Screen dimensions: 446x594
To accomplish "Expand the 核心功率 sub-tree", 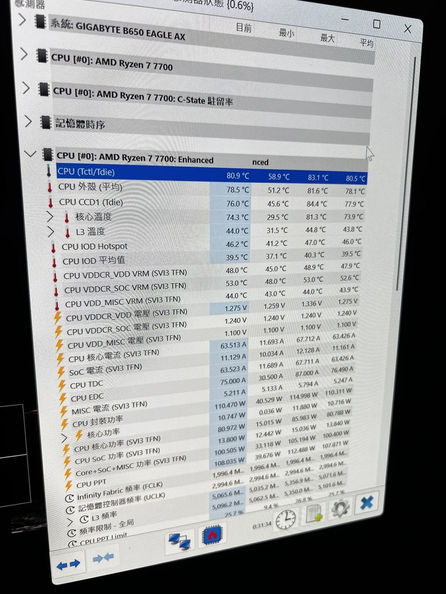I will tap(65, 439).
